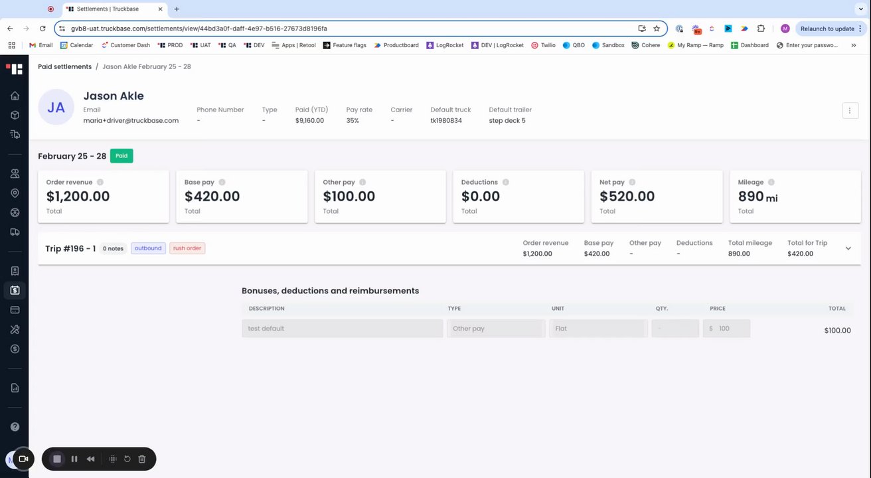Image resolution: width=871 pixels, height=478 pixels.
Task: Click the Deductions info icon
Action: pyautogui.click(x=506, y=182)
